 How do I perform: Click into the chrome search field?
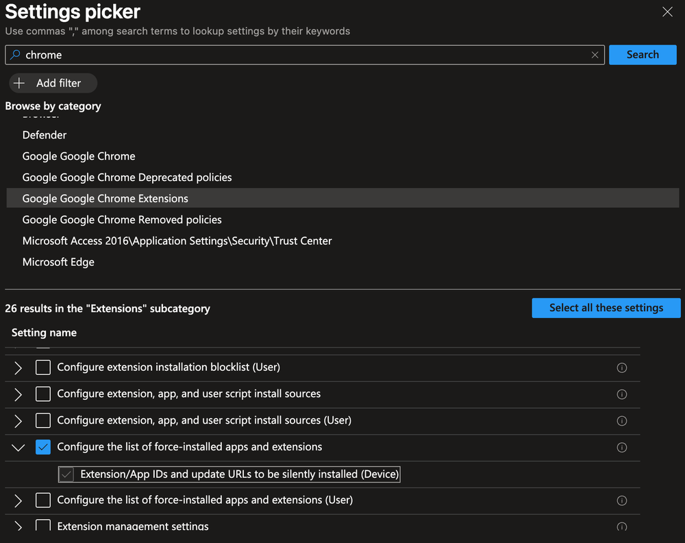(x=301, y=55)
